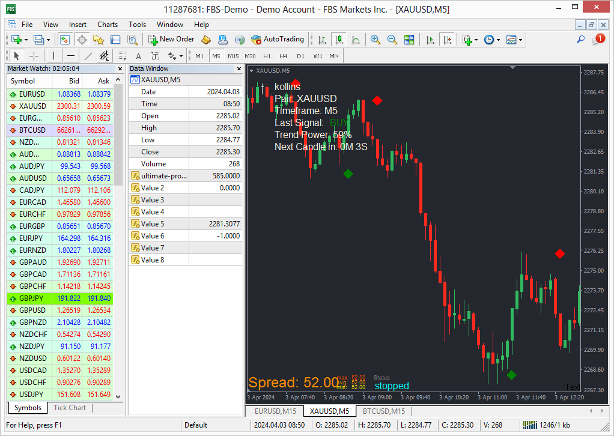
Task: Toggle the Chart Shift icon
Action: click(447, 40)
